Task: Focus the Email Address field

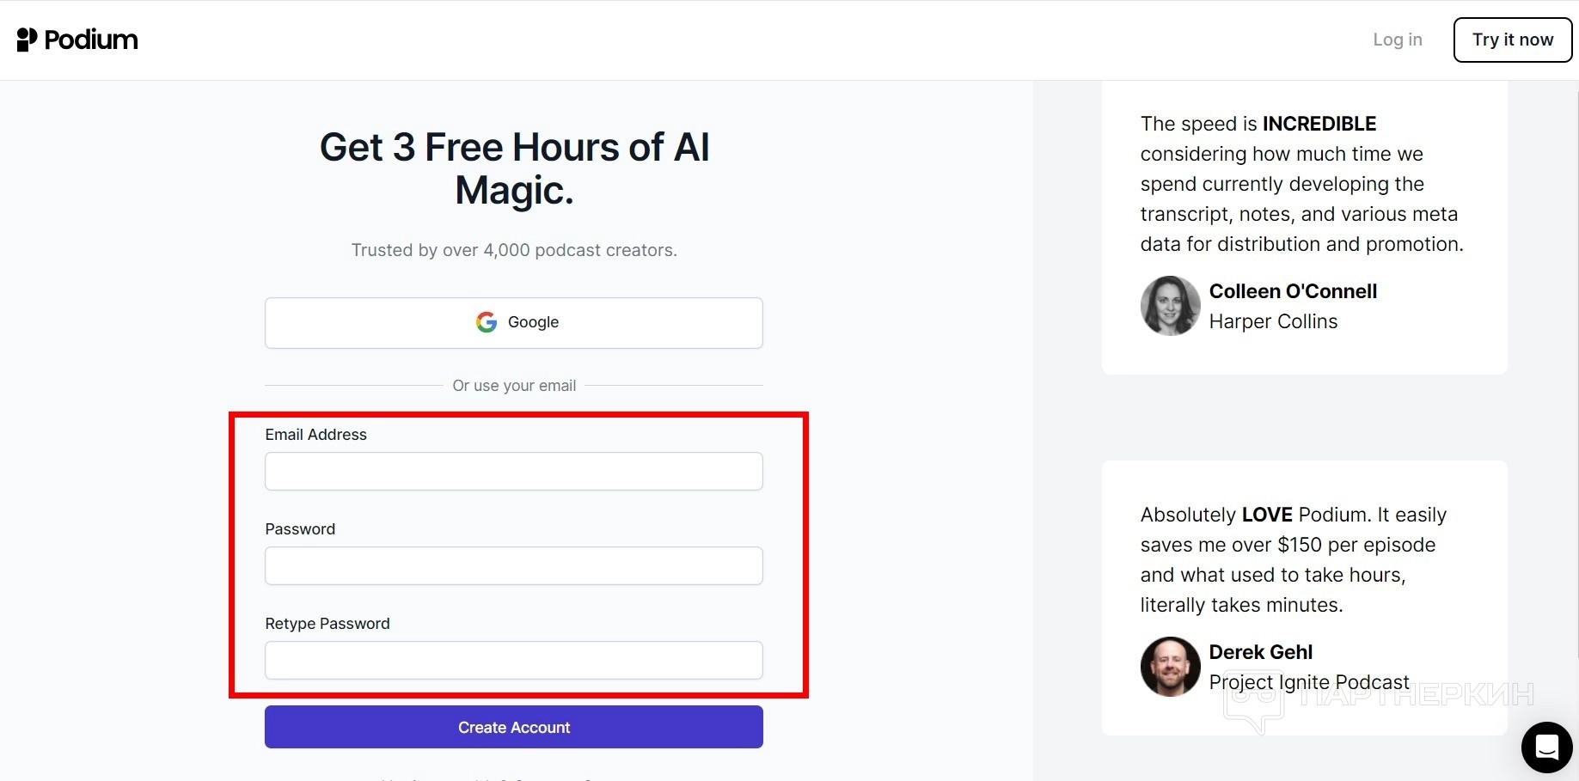Action: (513, 472)
